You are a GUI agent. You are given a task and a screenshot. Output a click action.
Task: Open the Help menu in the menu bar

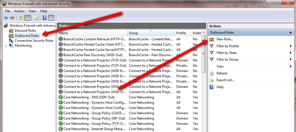pos(44,11)
